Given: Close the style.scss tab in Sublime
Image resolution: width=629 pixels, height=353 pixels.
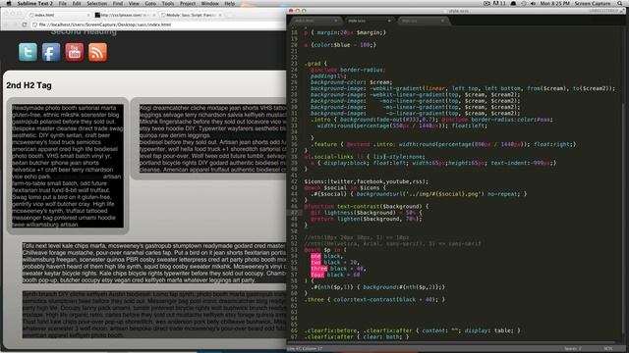Looking at the screenshot, I should tap(389, 21).
